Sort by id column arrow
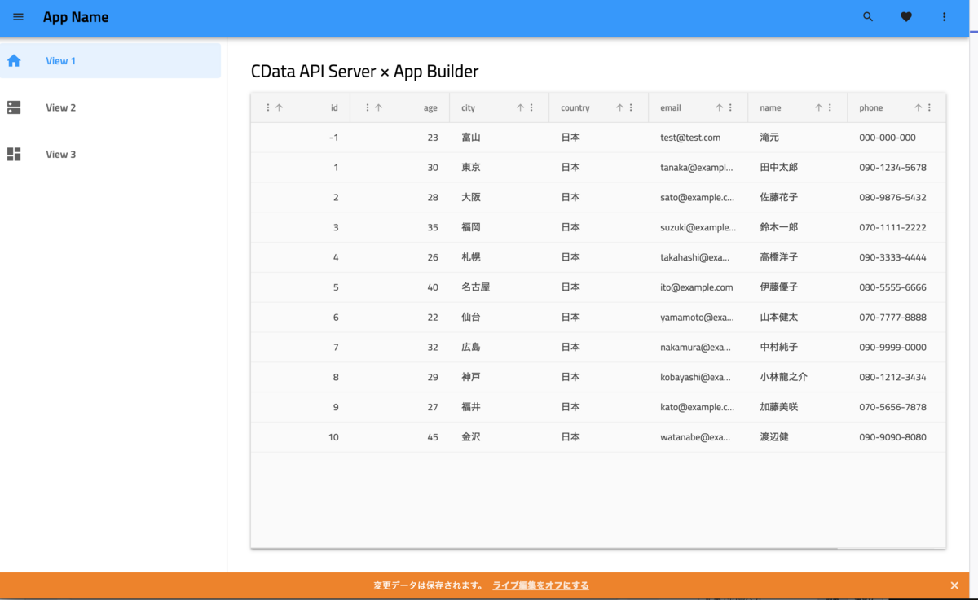This screenshot has height=600, width=978. [279, 107]
